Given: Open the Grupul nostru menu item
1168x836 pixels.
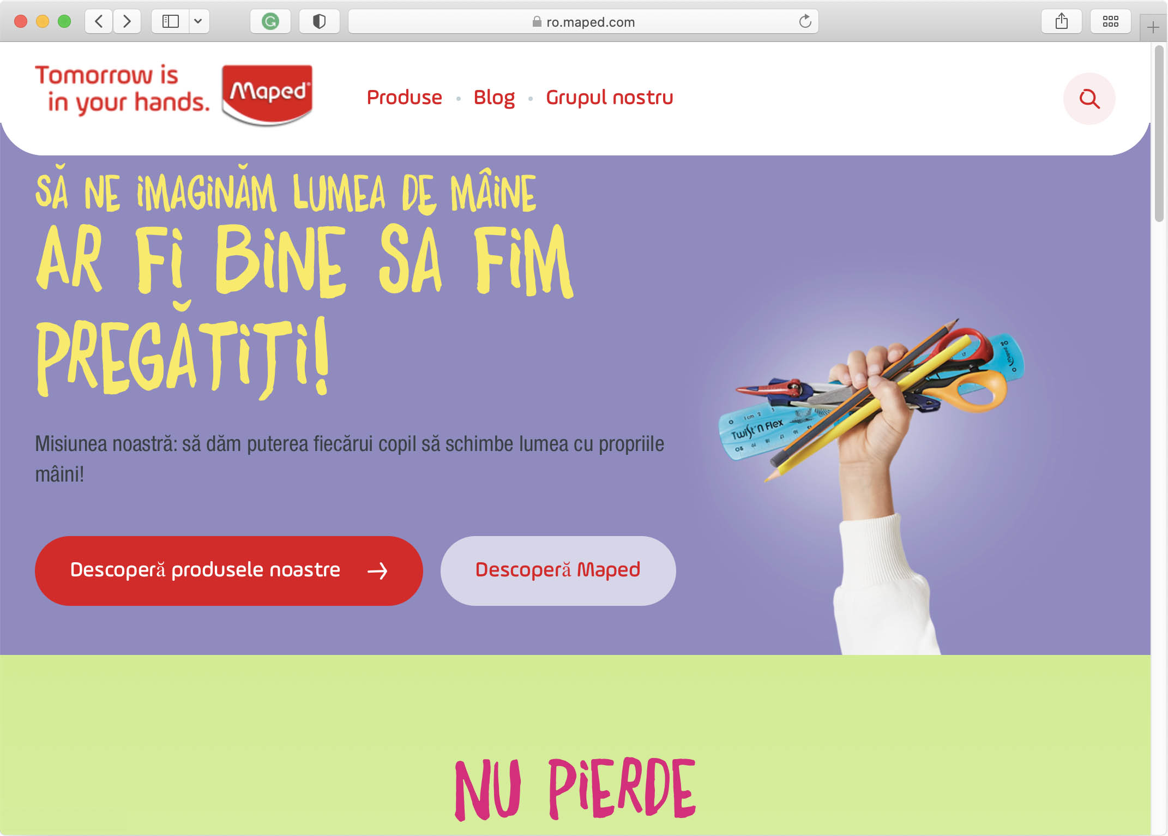Looking at the screenshot, I should (610, 98).
